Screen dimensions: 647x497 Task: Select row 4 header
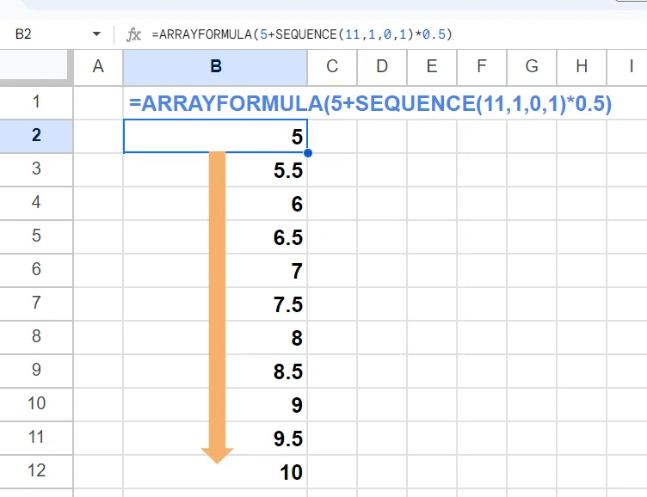pos(36,203)
